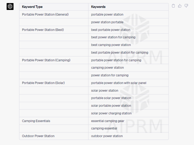Click the Outdoor Power Station type cell
The image size is (194, 145).
coord(38,136)
